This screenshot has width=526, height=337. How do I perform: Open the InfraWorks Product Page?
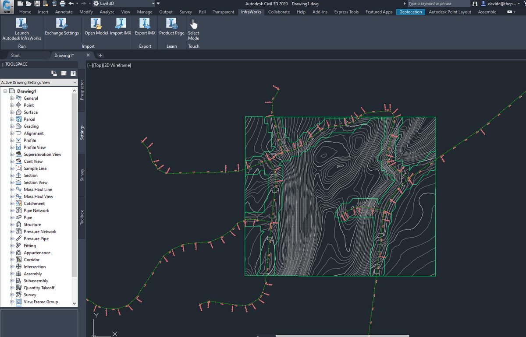click(171, 27)
